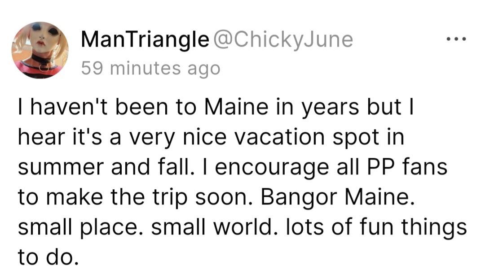Open the three-dot more options menu
The height and width of the screenshot is (278, 481).
(x=456, y=39)
